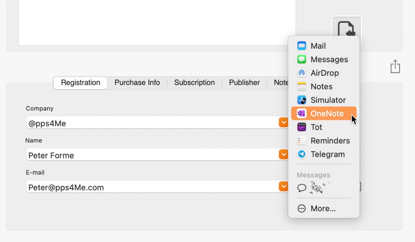The height and width of the screenshot is (242, 415).
Task: Expand the Name dropdown arrow
Action: coord(283,155)
